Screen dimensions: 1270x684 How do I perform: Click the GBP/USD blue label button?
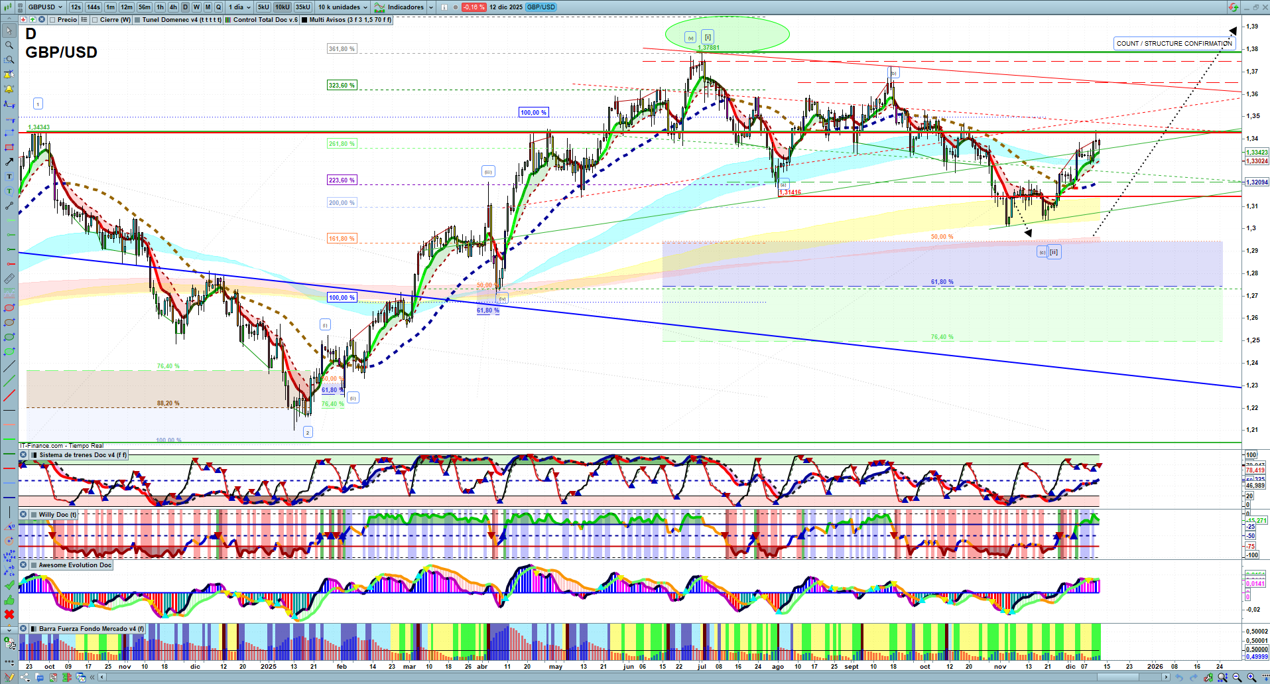pyautogui.click(x=541, y=7)
